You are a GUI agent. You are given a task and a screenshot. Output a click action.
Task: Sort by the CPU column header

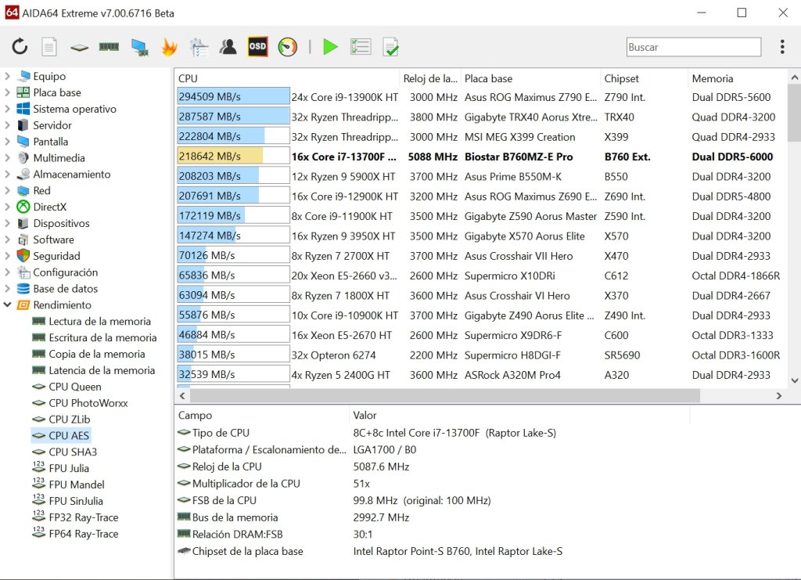coord(286,79)
